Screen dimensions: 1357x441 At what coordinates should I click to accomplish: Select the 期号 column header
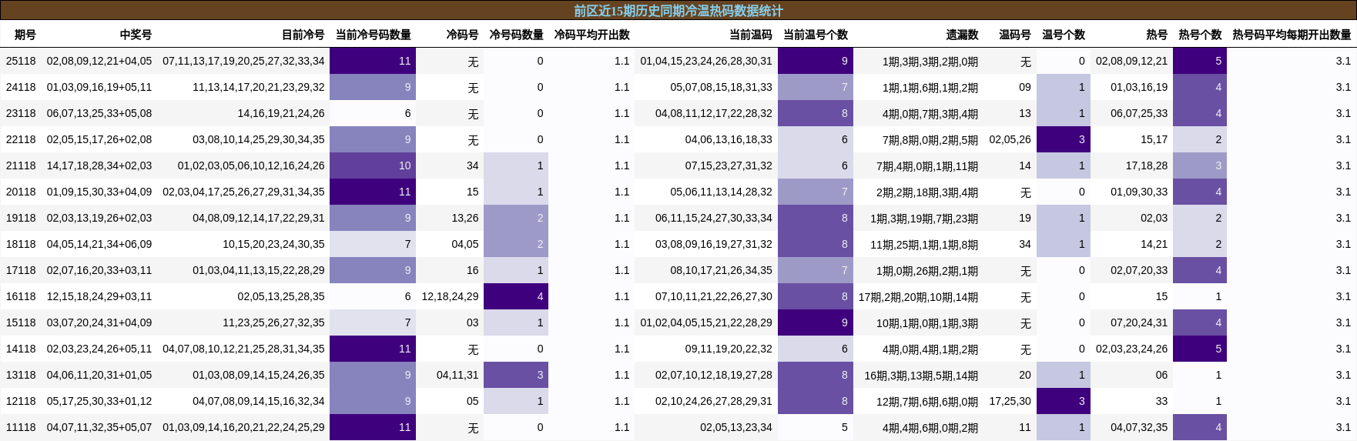[25, 35]
